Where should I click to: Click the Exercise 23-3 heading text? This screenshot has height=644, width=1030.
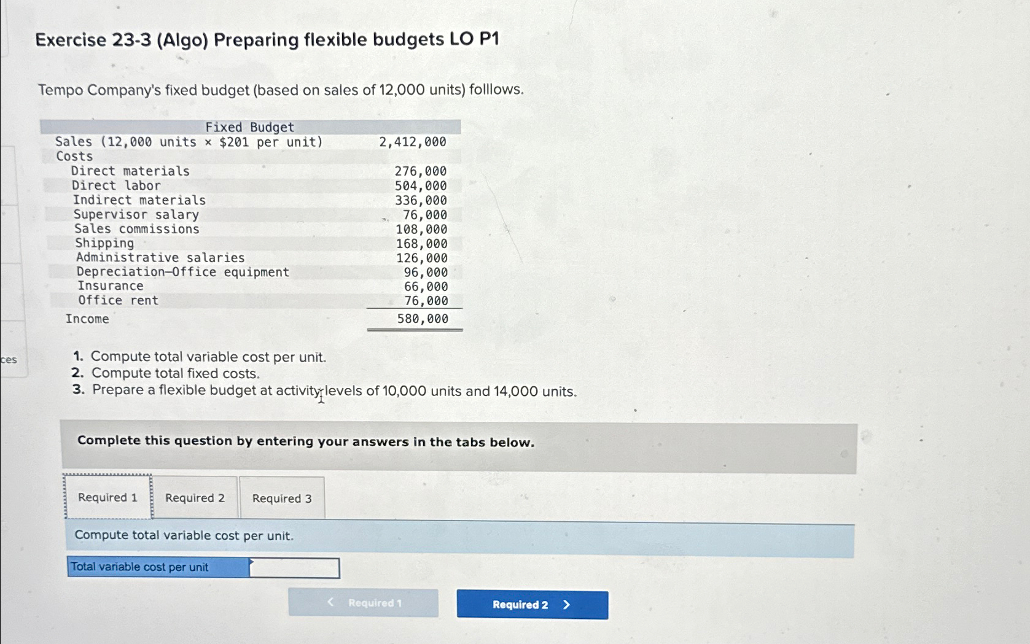[267, 40]
